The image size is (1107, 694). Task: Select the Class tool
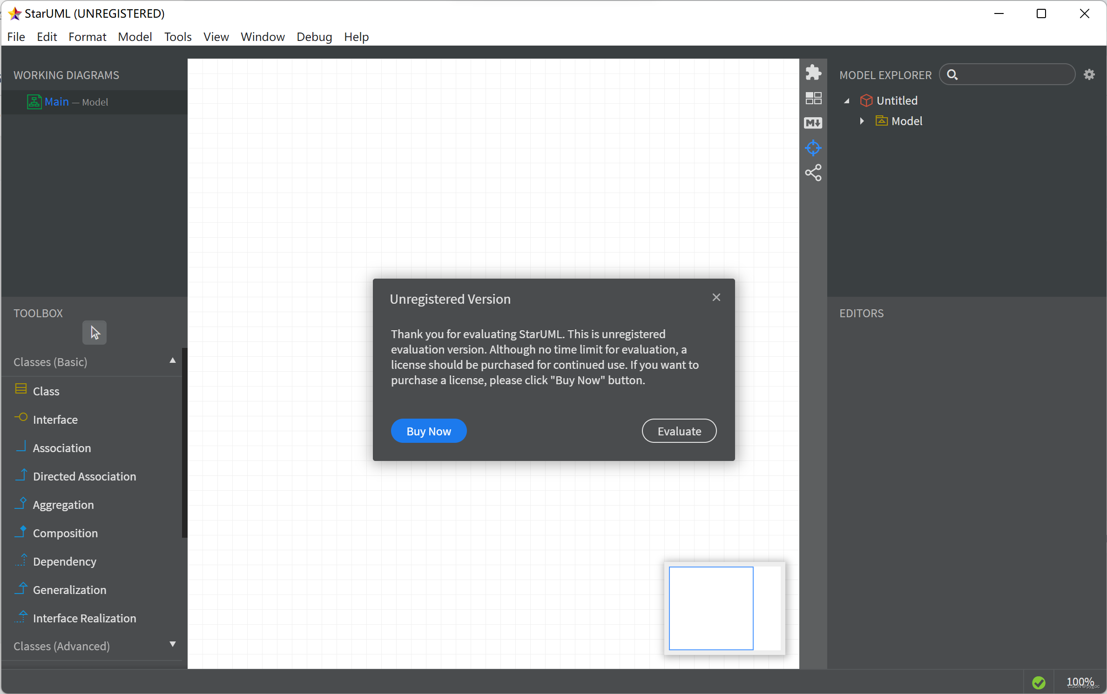(91, 391)
